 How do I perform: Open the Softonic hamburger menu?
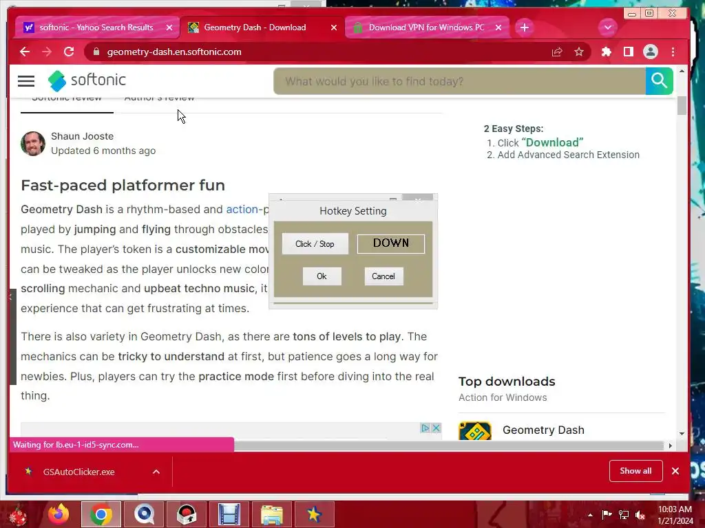pos(26,81)
